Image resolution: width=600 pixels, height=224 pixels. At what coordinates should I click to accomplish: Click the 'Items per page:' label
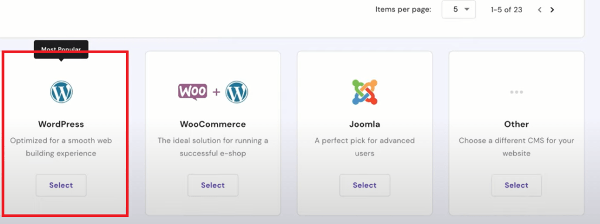click(403, 9)
